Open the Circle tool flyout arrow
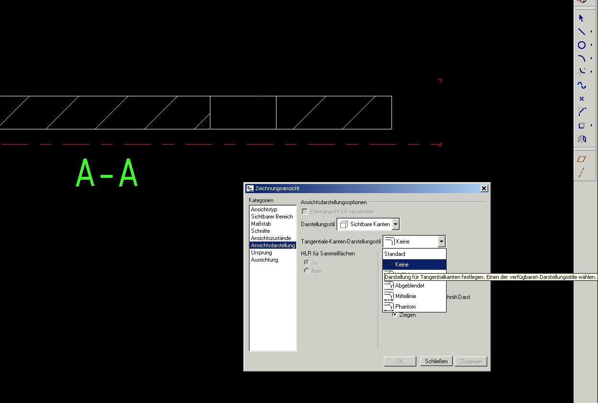Viewport: 598px width, 403px height. [592, 45]
